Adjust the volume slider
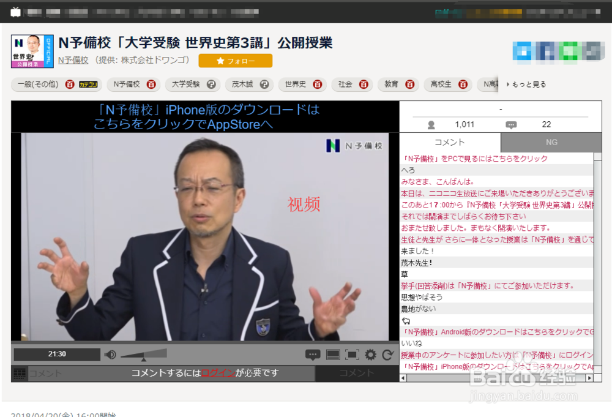 [144, 355]
